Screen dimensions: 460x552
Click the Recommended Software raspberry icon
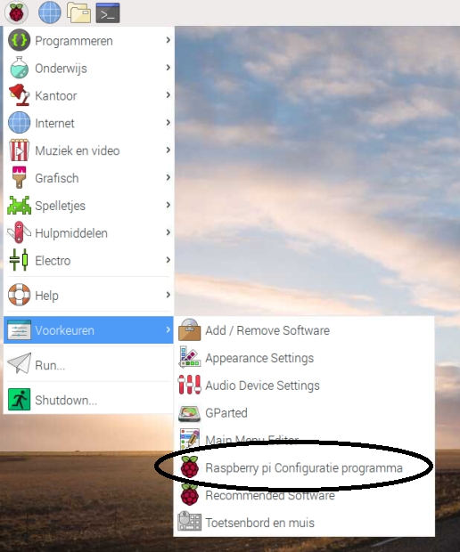pos(190,494)
